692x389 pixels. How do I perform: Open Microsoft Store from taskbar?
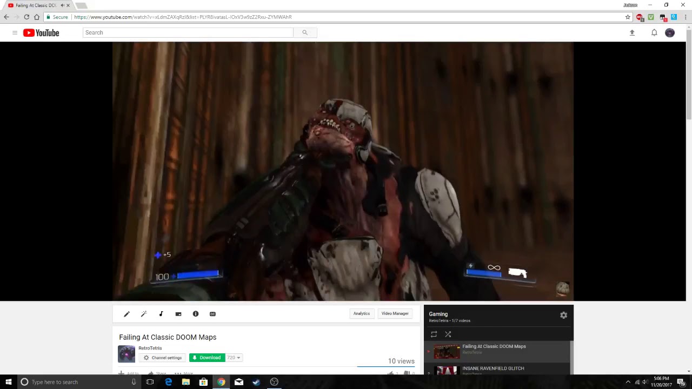tap(203, 382)
